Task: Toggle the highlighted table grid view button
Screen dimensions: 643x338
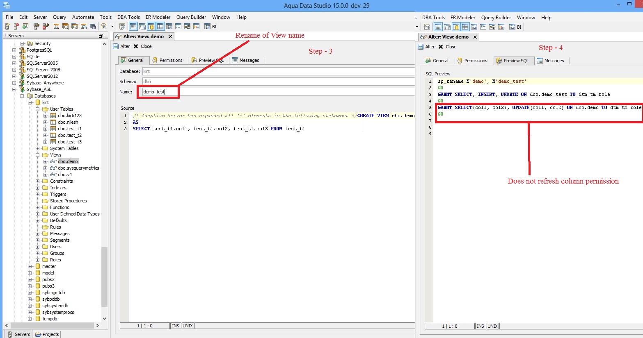Action: pyautogui.click(x=133, y=26)
